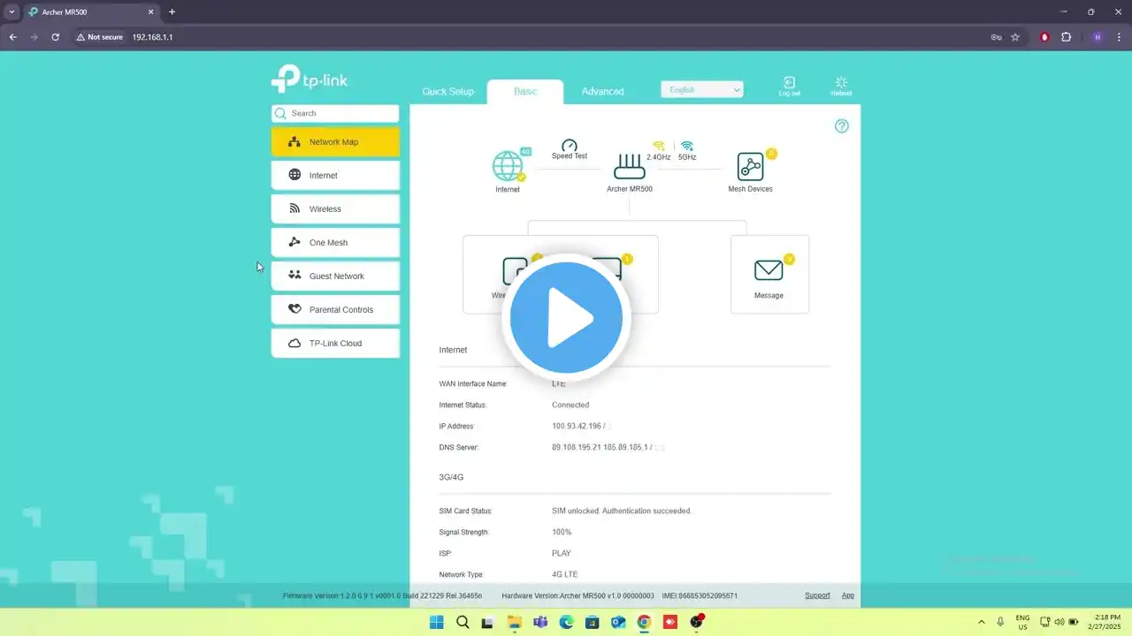Select the Basic tab
This screenshot has width=1132, height=636.
tap(525, 92)
